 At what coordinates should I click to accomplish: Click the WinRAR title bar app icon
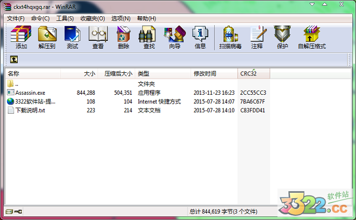point(7,7)
